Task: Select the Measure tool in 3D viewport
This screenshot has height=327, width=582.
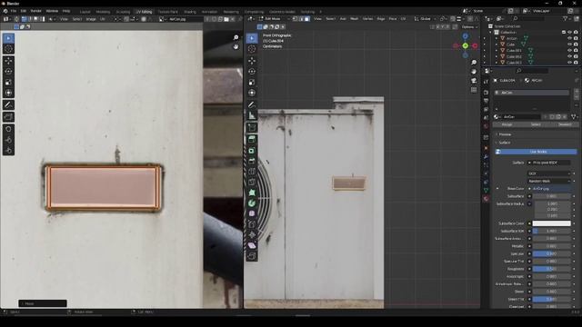Action: (x=252, y=115)
